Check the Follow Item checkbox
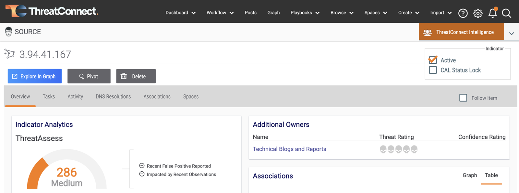519x193 pixels. coord(463,98)
